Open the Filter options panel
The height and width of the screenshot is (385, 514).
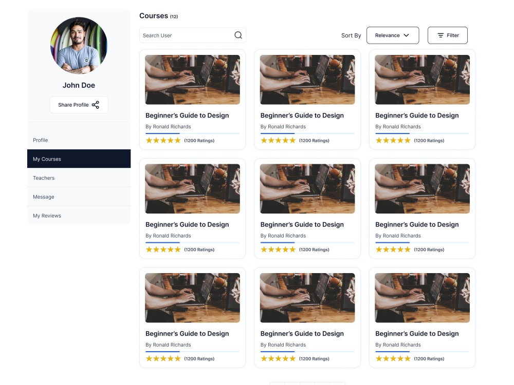447,35
